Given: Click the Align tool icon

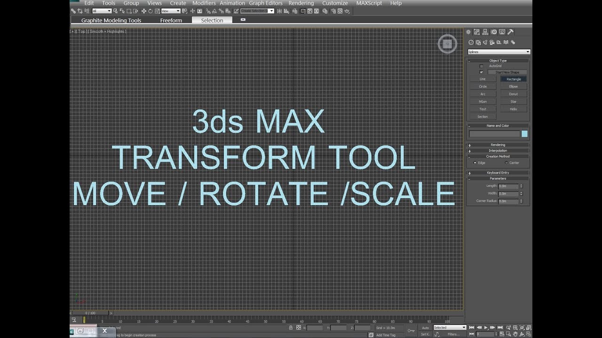Looking at the screenshot, I should pyautogui.click(x=286, y=11).
